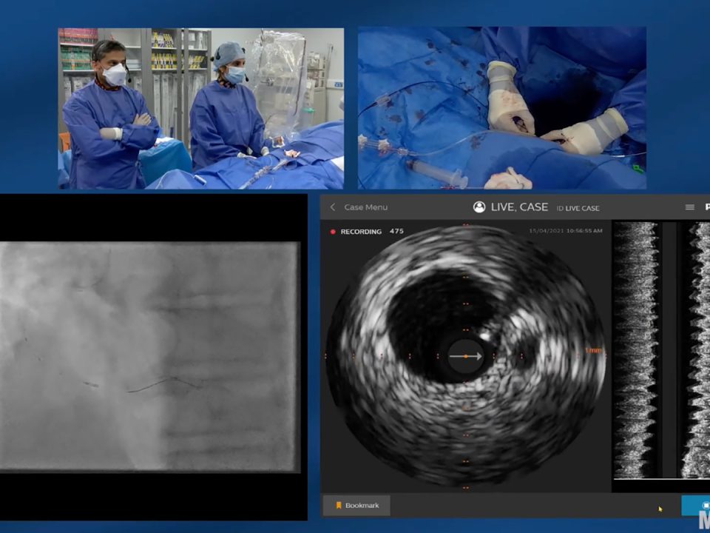Click the longitudinal IVUS pullback strip
The height and width of the screenshot is (533, 710).
pyautogui.click(x=649, y=355)
